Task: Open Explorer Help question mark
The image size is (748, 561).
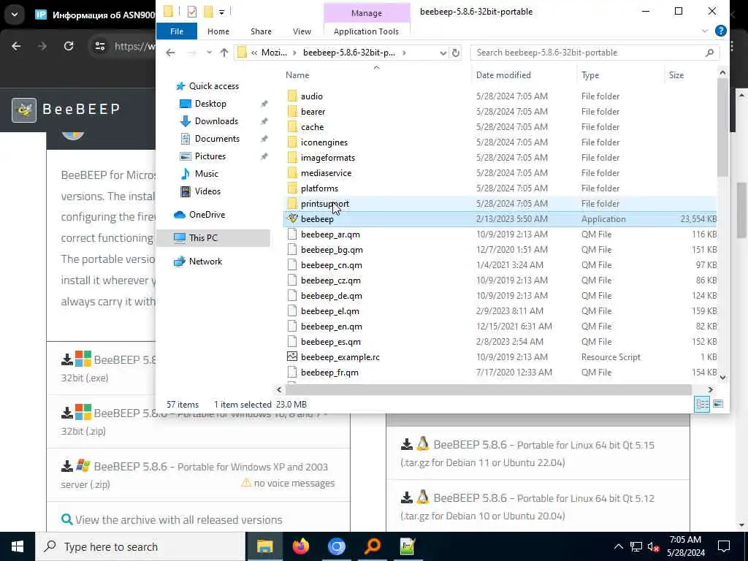Action: [721, 31]
